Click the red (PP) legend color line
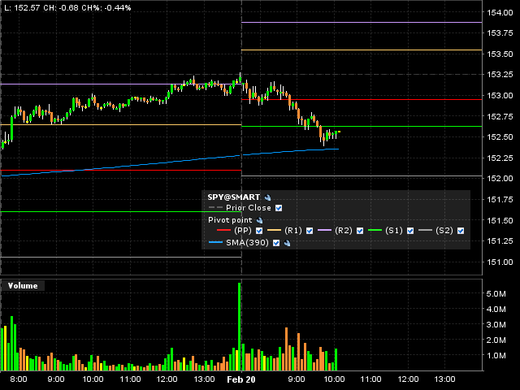520x390 pixels. coord(223,230)
